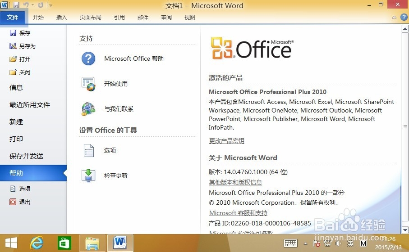This screenshot has height=252, width=409.
Task: Click the Undo arrow in the title bar
Action: (26, 4)
